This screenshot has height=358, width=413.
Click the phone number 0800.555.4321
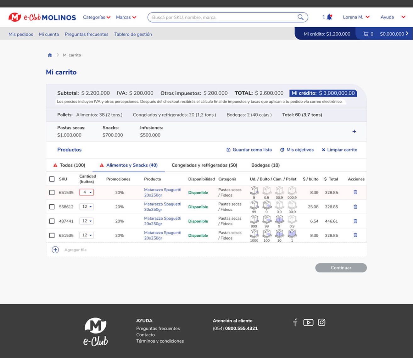[x=241, y=328]
